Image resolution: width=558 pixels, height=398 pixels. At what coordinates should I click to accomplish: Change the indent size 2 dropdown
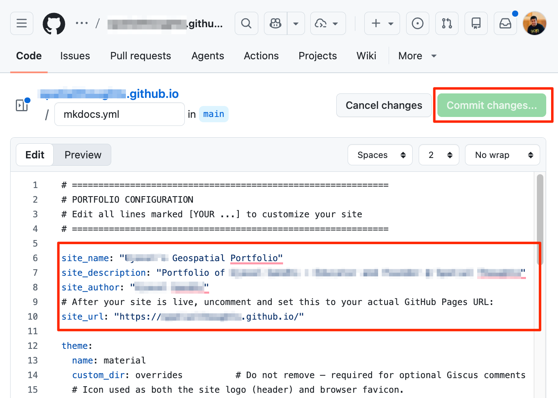coord(439,155)
